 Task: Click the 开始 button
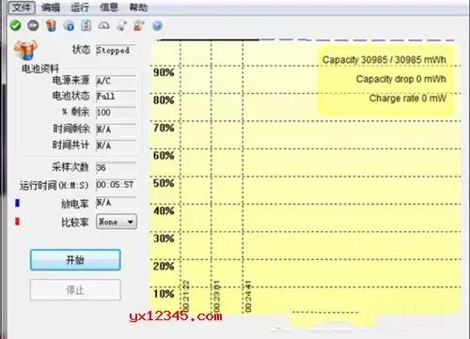[x=75, y=260]
